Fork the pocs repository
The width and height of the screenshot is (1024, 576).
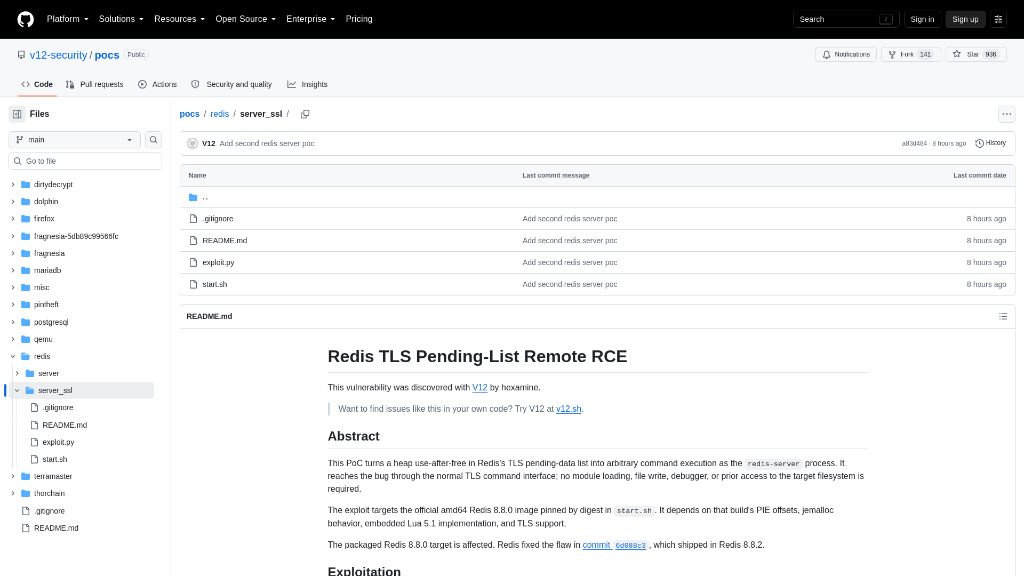pos(911,54)
